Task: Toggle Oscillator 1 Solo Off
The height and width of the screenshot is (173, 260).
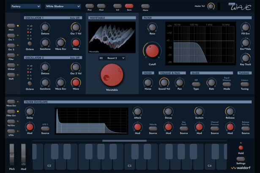Action: point(74,18)
